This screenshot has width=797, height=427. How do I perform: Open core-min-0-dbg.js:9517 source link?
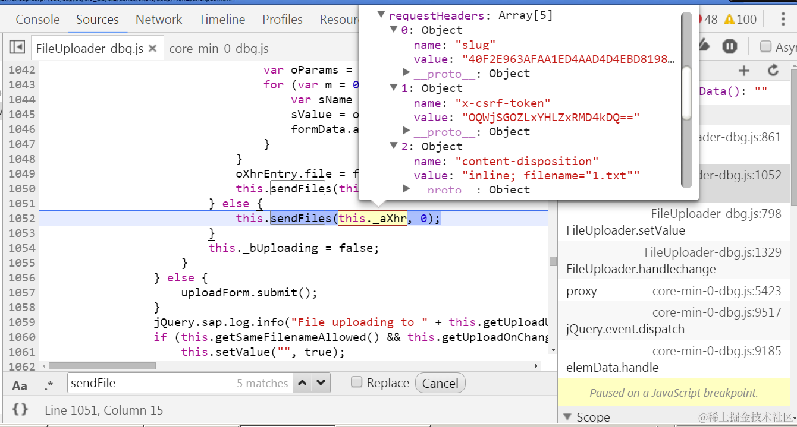point(717,312)
